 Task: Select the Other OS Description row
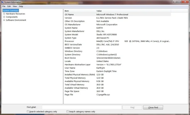(117, 21)
